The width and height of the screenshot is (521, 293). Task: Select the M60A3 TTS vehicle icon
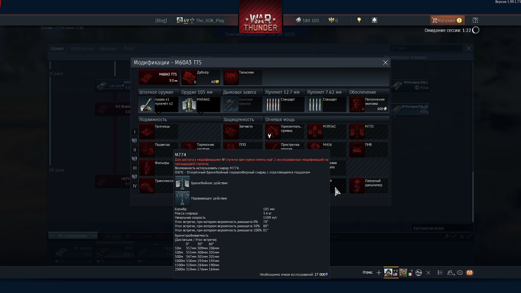(x=159, y=77)
